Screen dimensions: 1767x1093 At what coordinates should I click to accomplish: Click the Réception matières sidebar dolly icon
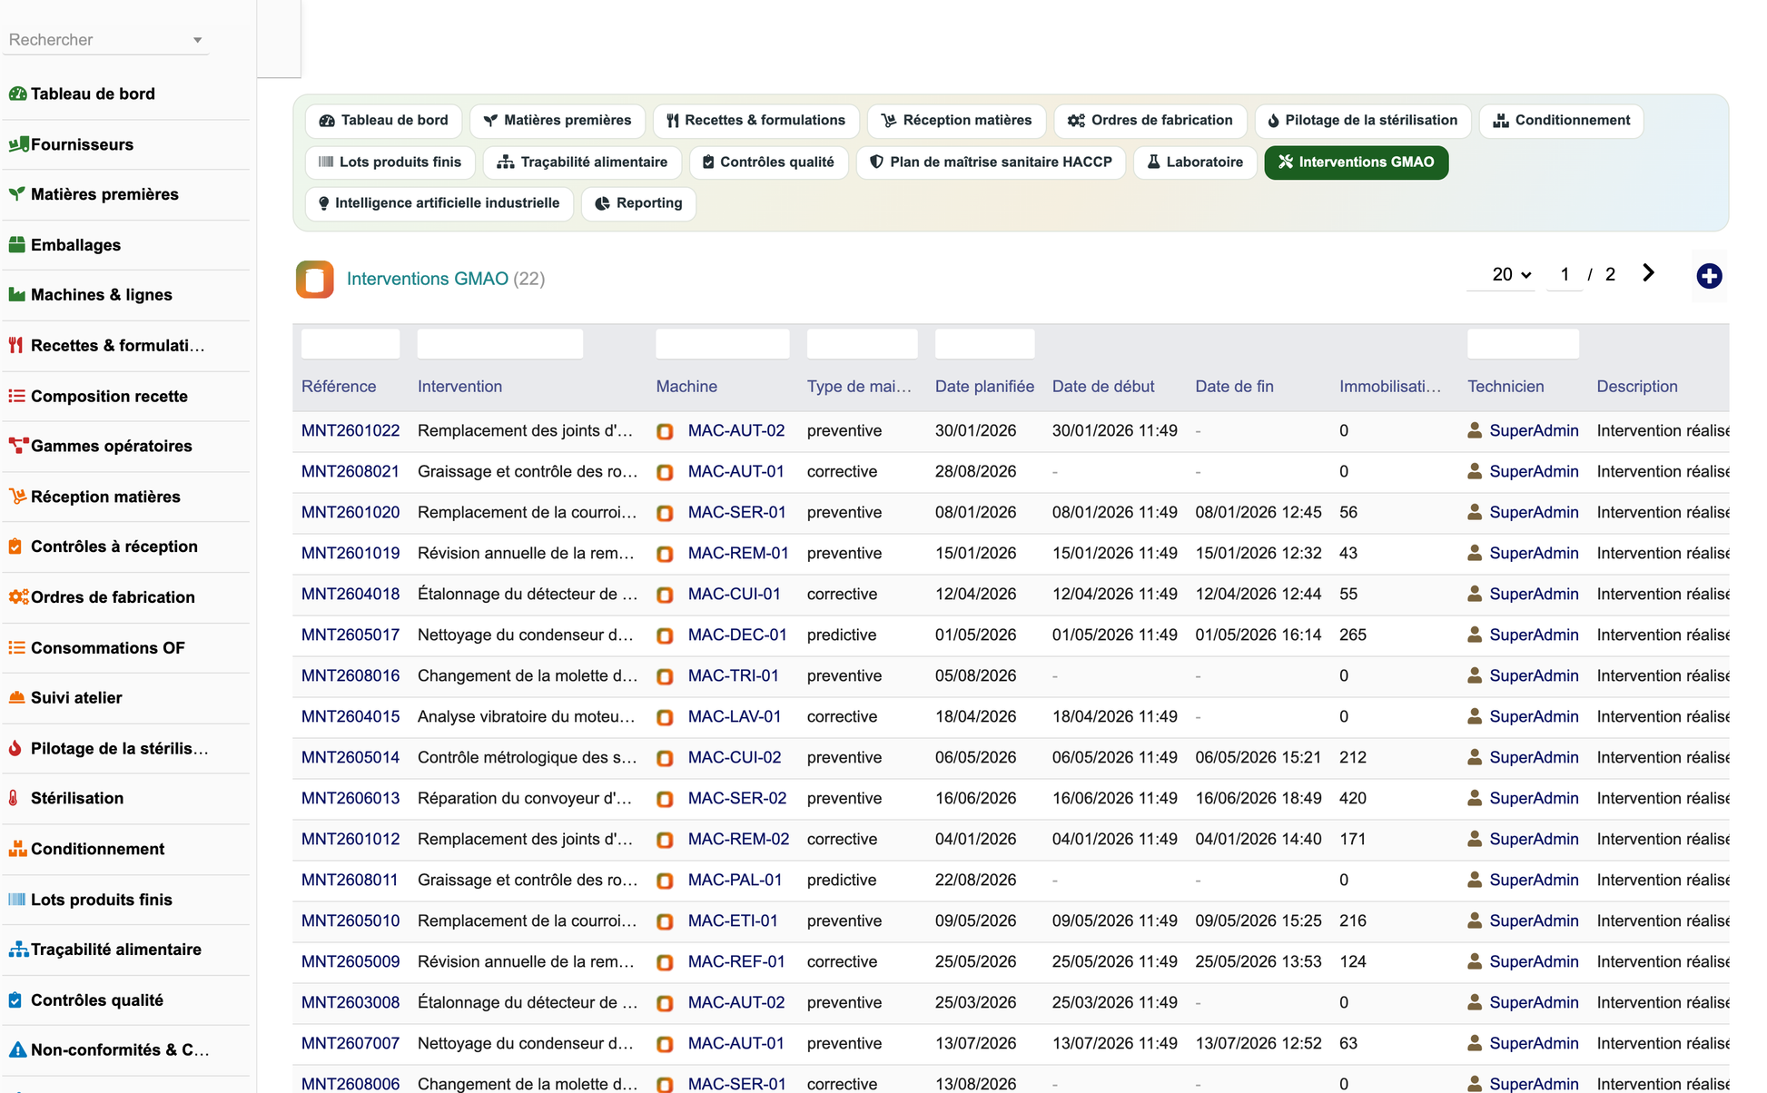(x=17, y=497)
